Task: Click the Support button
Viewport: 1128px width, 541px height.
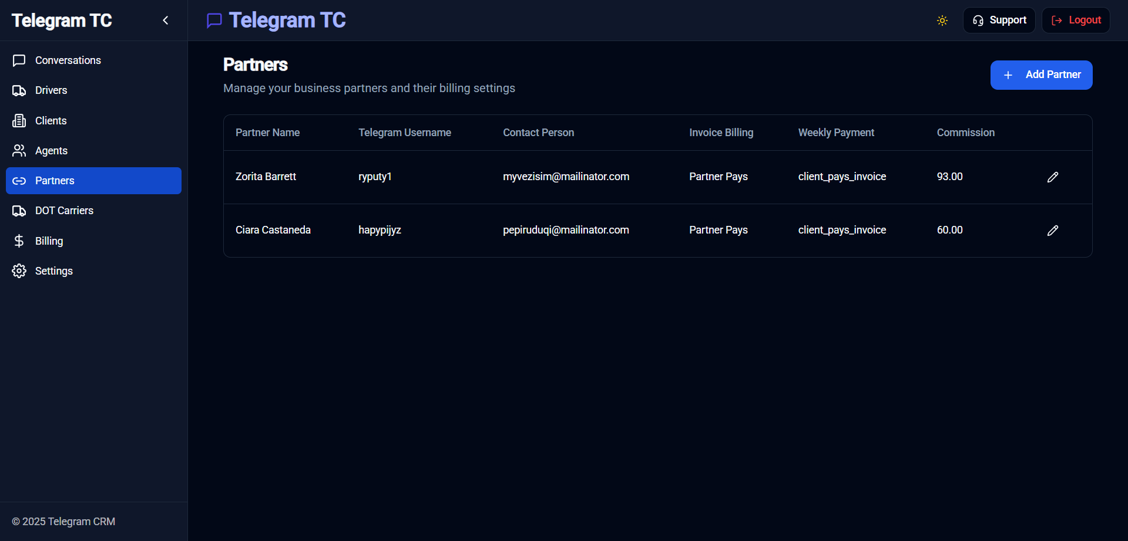Action: click(x=999, y=21)
